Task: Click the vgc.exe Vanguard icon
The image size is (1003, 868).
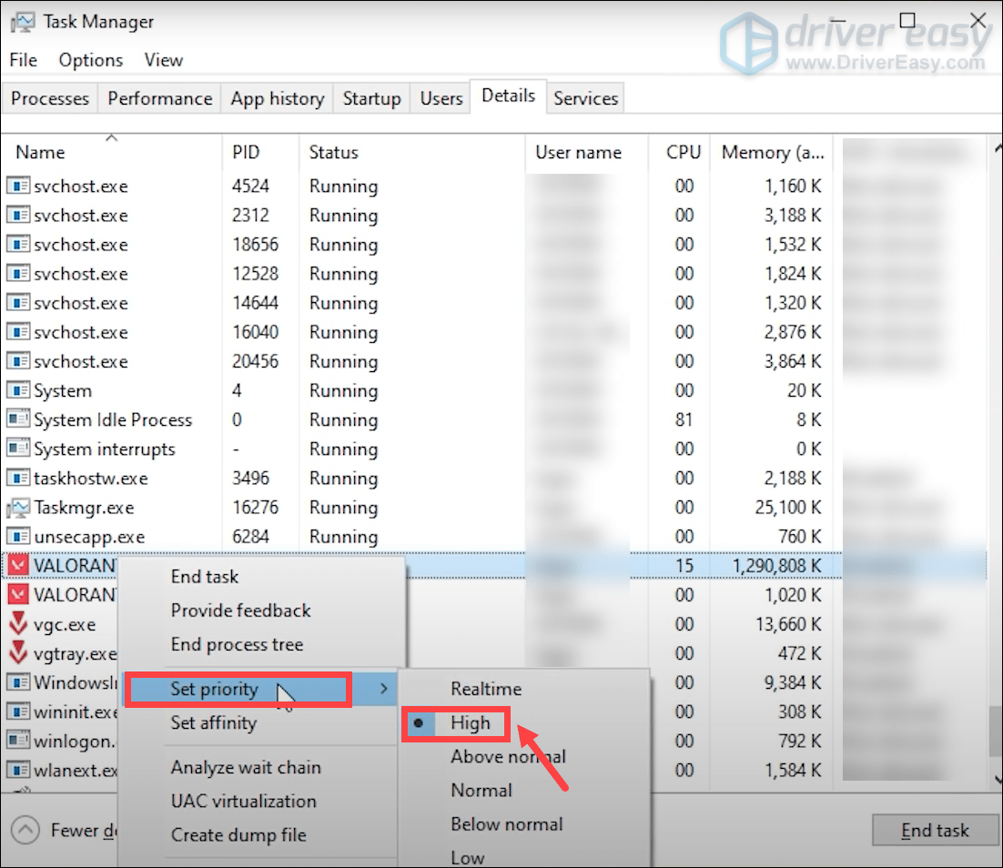Action: click(18, 623)
